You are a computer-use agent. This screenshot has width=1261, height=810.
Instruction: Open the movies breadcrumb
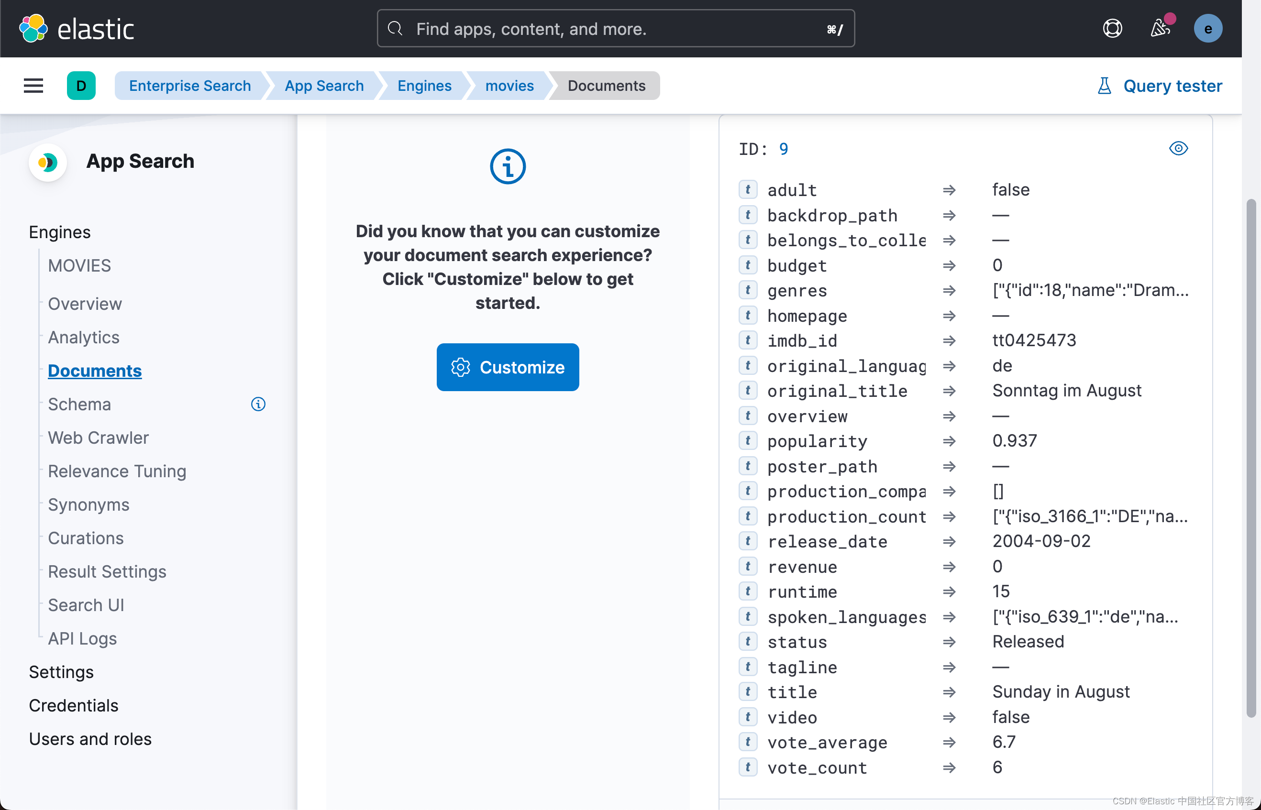[x=509, y=86]
